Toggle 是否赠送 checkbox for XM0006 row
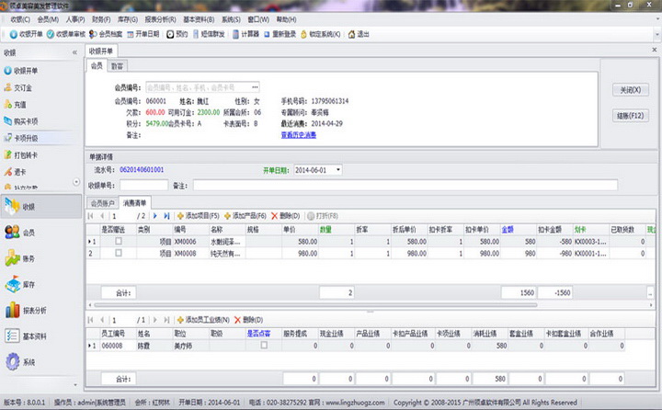Screen dimensions: 662x410 [x=119, y=241]
